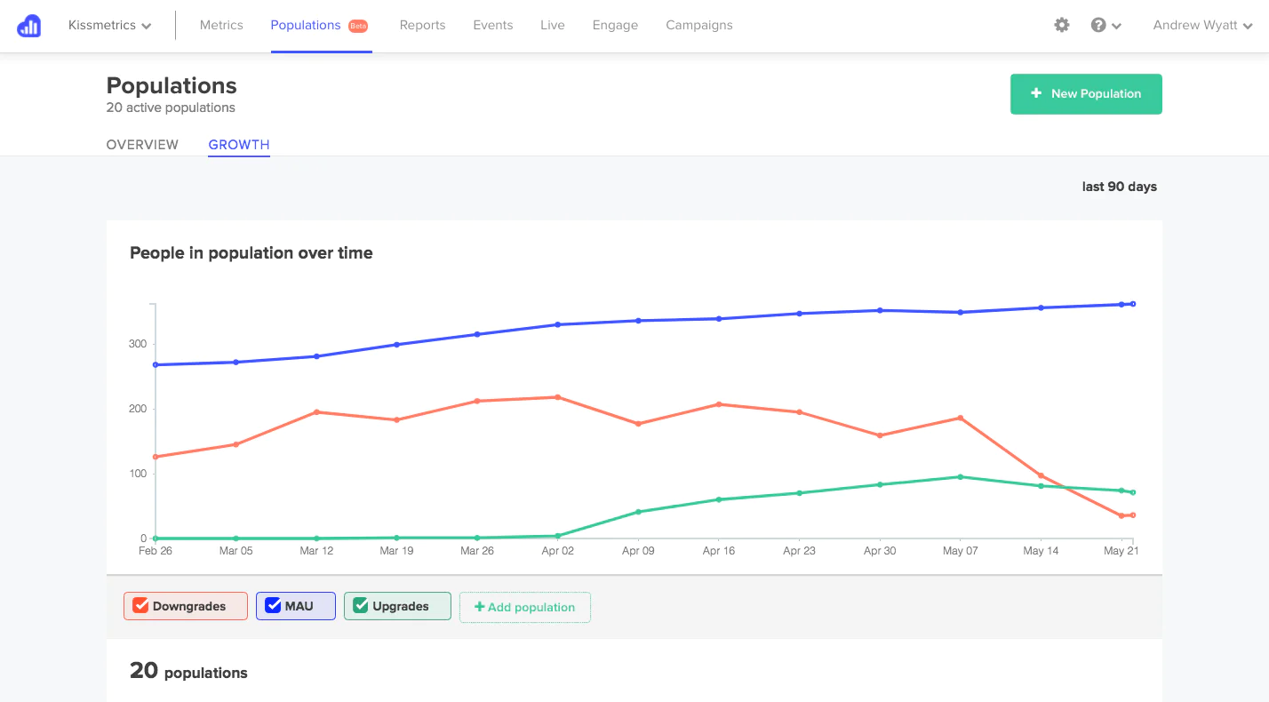Screen dimensions: 1269x702
Task: Click the 'Apr 16' axis label
Action: click(x=719, y=551)
